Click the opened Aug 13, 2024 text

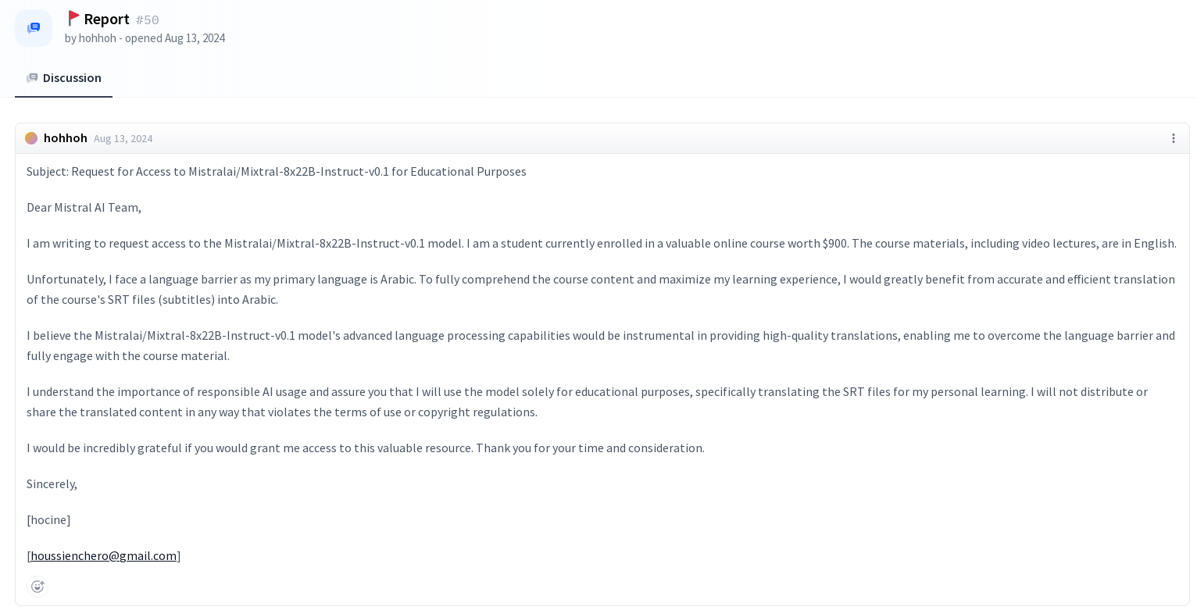175,38
